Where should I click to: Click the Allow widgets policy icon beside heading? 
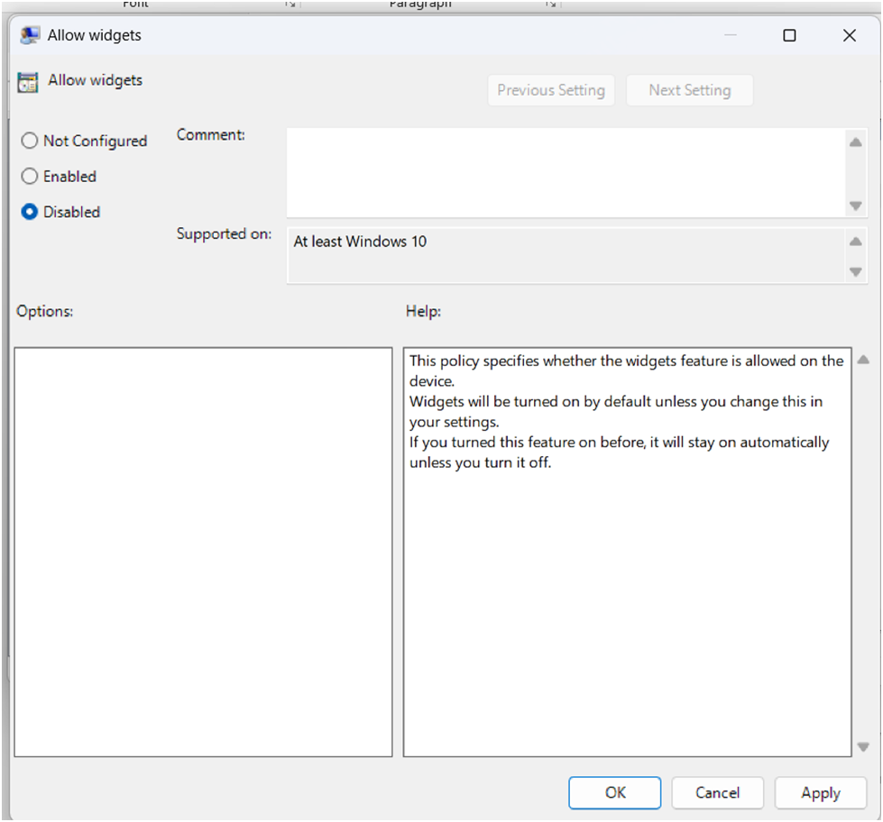tap(27, 80)
